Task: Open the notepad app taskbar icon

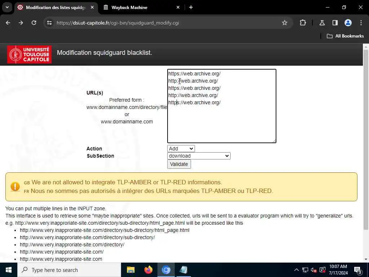Action: click(x=183, y=270)
